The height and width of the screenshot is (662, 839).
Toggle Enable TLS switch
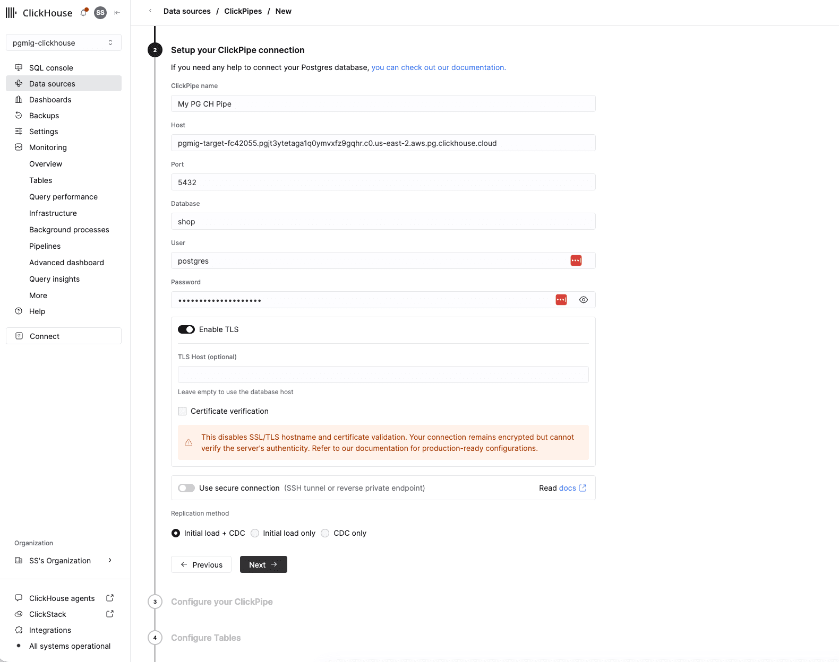[x=186, y=329]
